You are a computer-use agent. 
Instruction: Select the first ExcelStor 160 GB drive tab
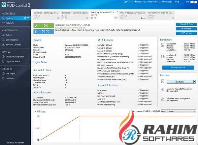(47, 15)
